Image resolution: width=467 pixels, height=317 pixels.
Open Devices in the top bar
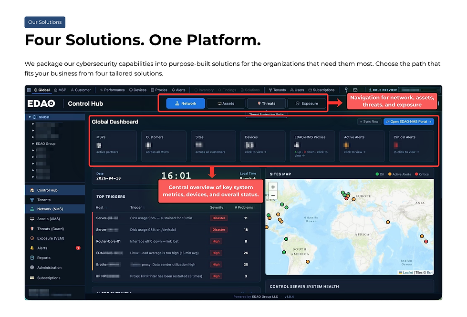click(x=137, y=90)
